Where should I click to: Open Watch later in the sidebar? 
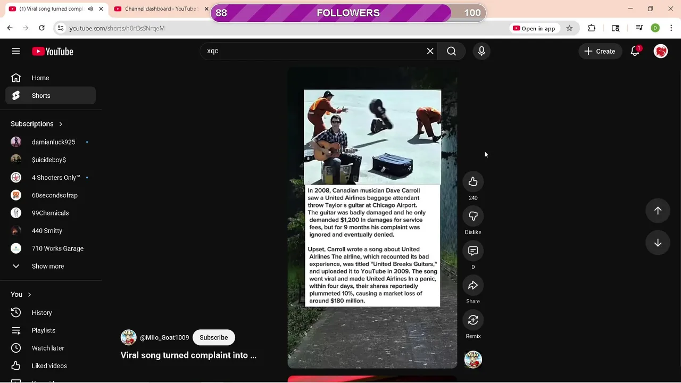[x=51, y=348]
